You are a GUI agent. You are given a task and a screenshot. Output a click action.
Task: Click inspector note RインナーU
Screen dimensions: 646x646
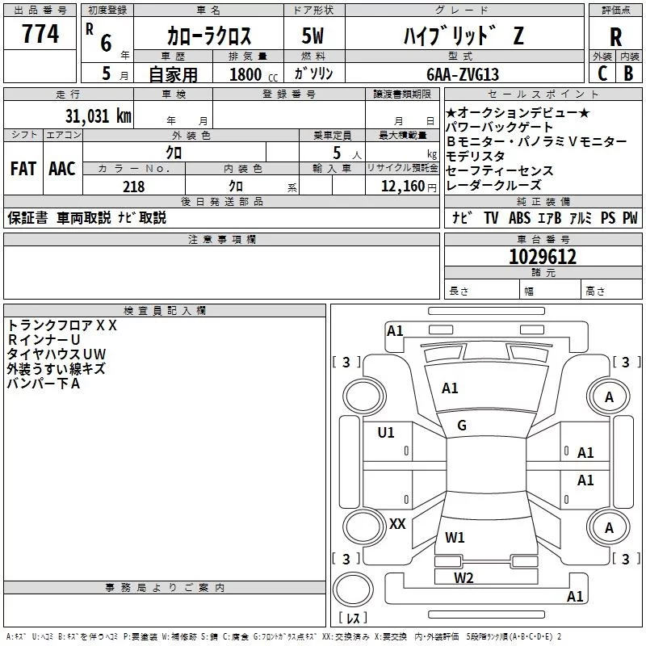44,340
